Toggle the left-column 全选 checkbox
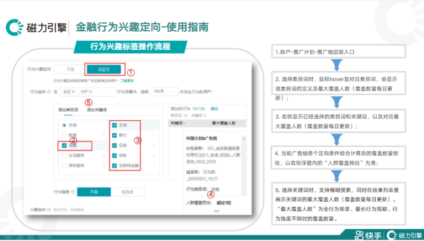The height and width of the screenshot is (241, 424). [x=64, y=125]
